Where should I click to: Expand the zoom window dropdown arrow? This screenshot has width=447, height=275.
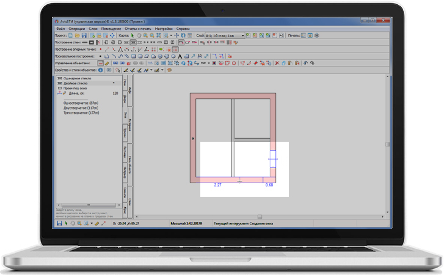pos(170,36)
